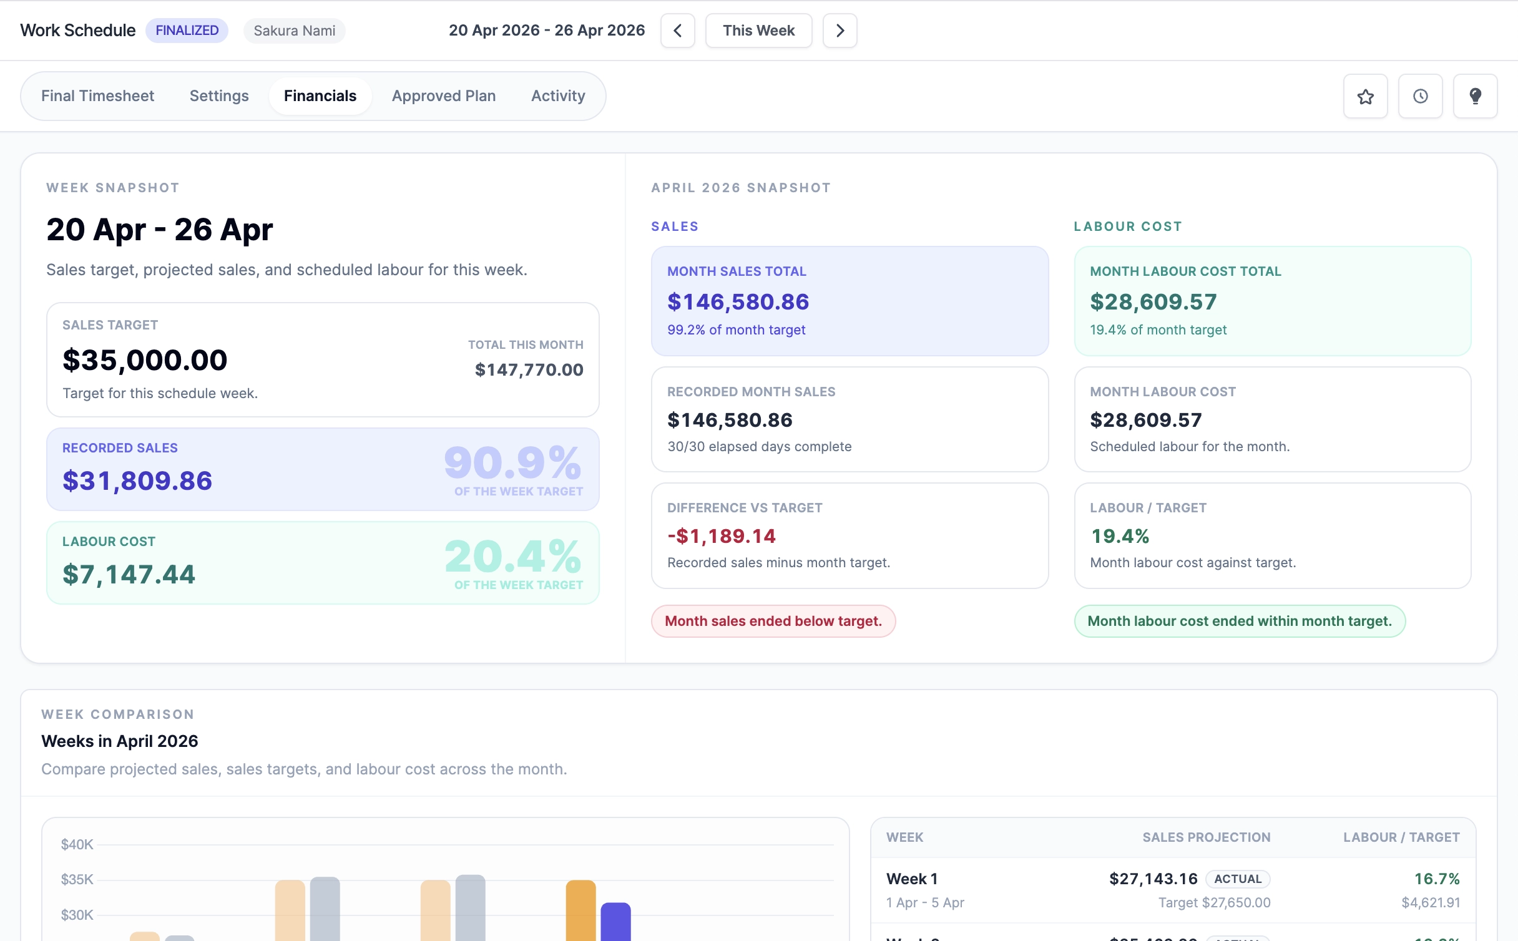Click the 19.4% Labour / Target value
Screen dimensions: 1518x941
click(1120, 537)
